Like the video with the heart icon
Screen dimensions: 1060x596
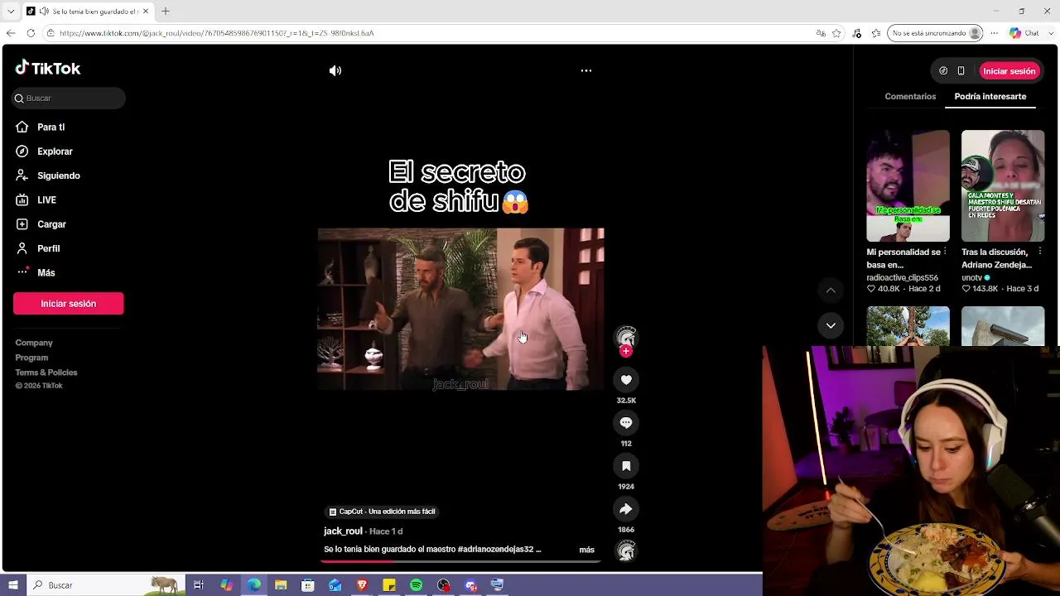[x=626, y=380]
